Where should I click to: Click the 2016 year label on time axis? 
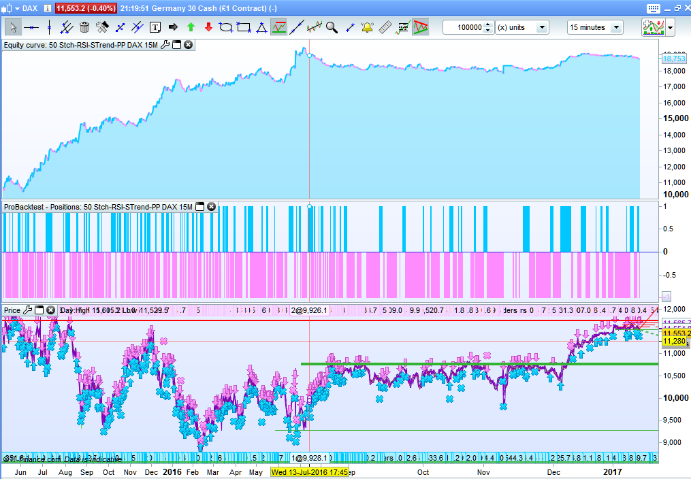pos(172,472)
